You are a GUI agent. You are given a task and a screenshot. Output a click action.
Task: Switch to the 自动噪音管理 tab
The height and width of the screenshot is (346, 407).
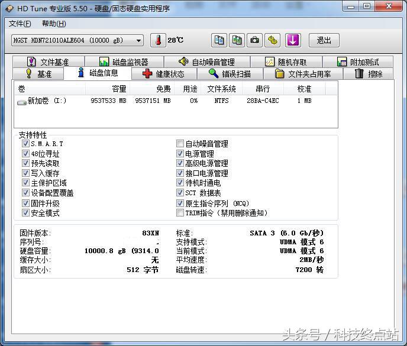coord(207,62)
